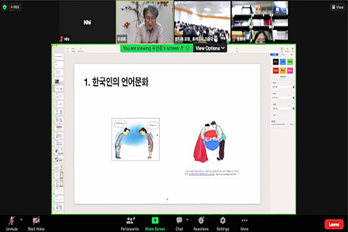Pick the pink style swatch in shared sidebar
The width and height of the screenshot is (348, 232).
290,71
